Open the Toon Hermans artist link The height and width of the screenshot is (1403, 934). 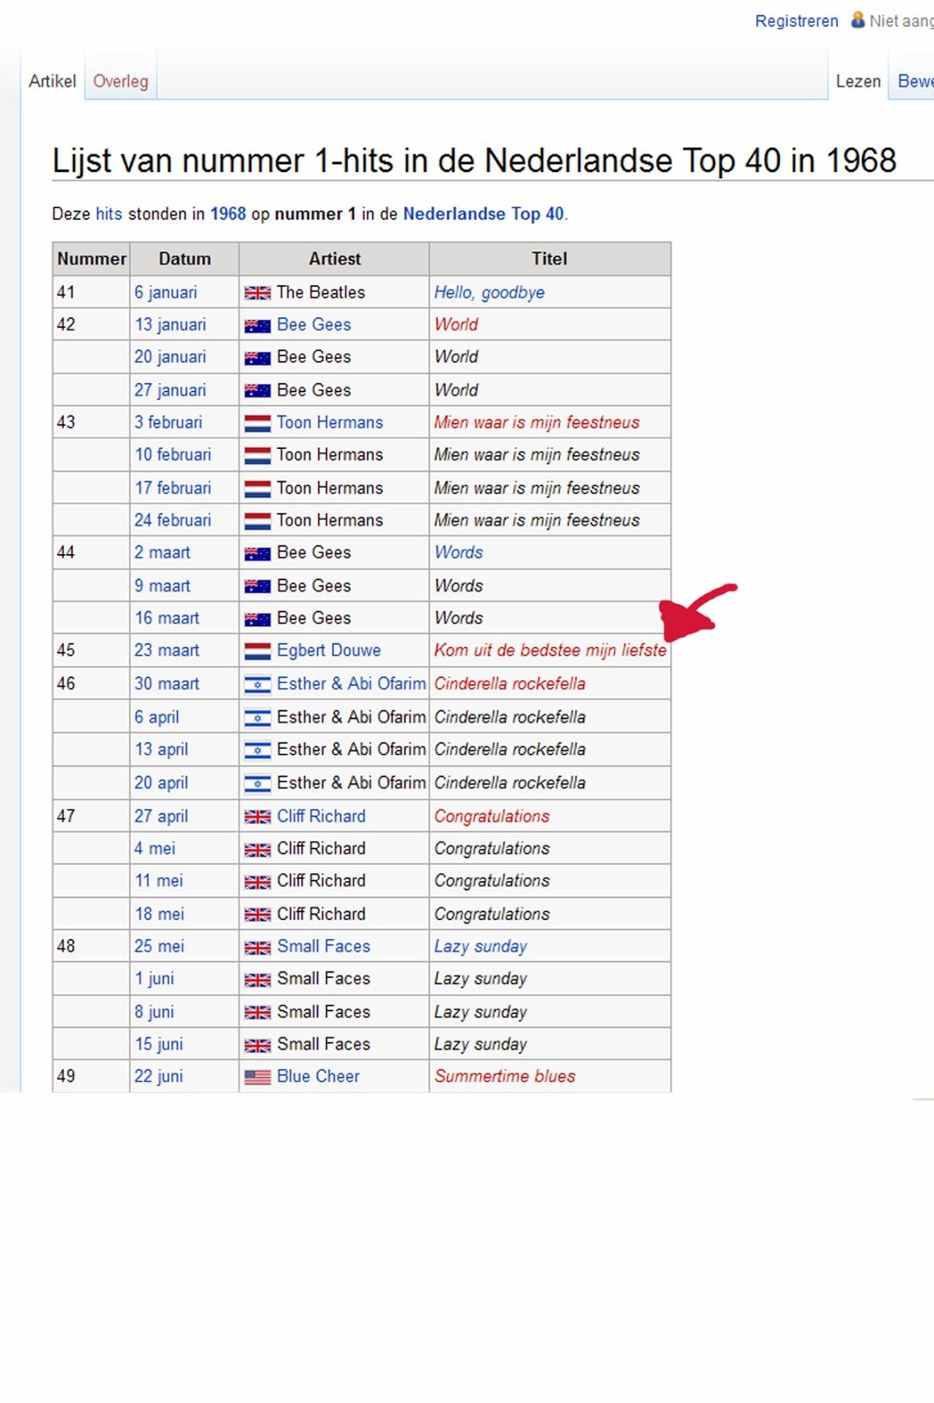point(329,423)
